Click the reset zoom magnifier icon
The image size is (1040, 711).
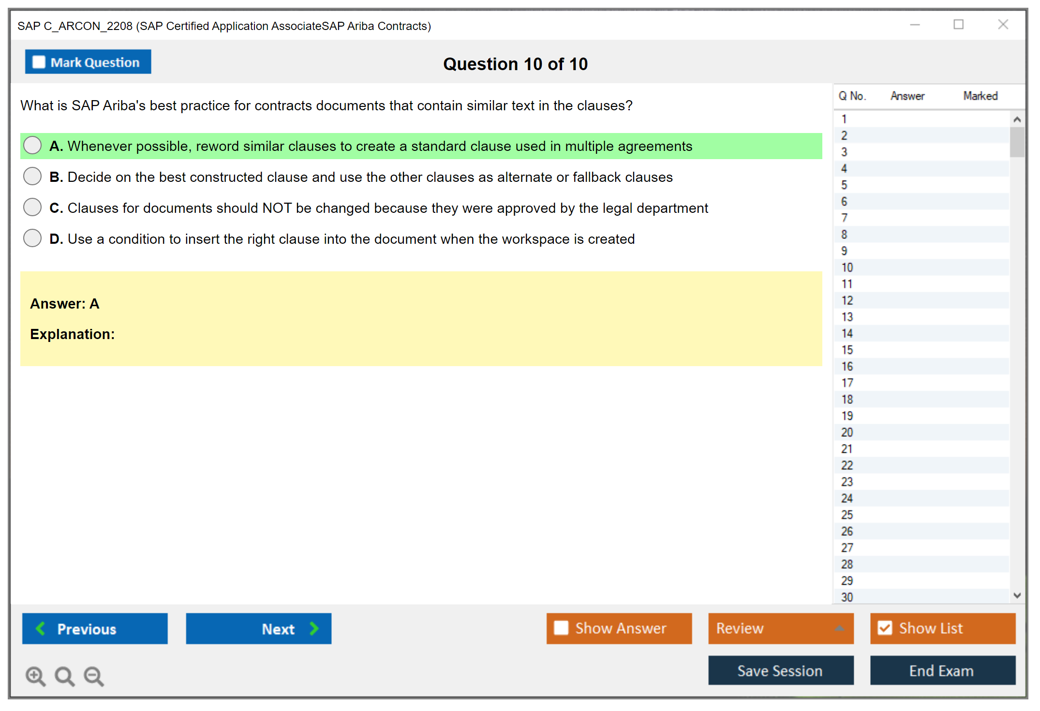(64, 676)
